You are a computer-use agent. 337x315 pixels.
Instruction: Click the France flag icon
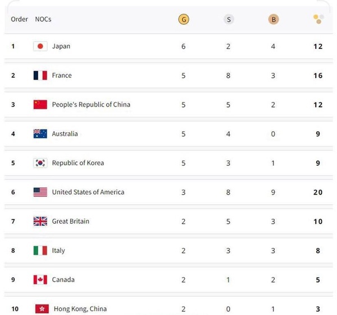[x=40, y=76]
